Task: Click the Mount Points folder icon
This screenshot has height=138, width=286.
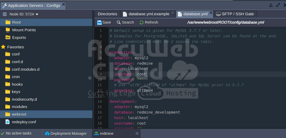Action: (x=8, y=30)
